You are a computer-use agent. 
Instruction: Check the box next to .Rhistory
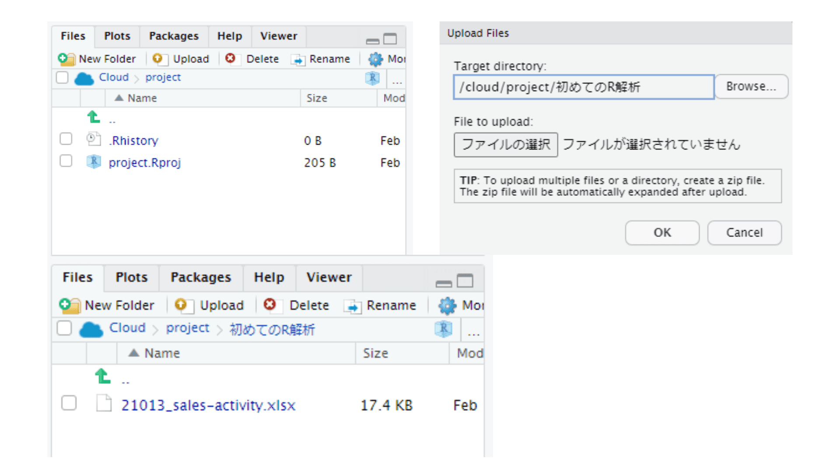66,139
